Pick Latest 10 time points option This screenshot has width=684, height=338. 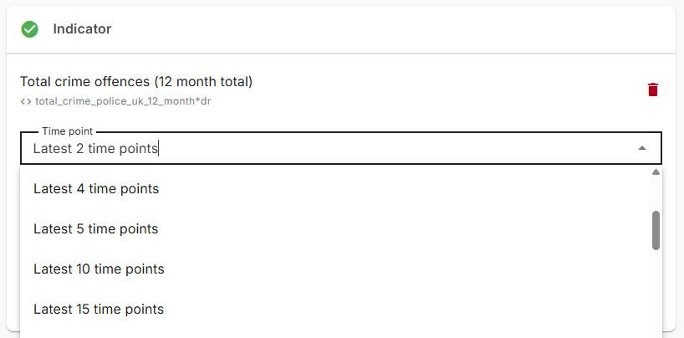click(99, 269)
